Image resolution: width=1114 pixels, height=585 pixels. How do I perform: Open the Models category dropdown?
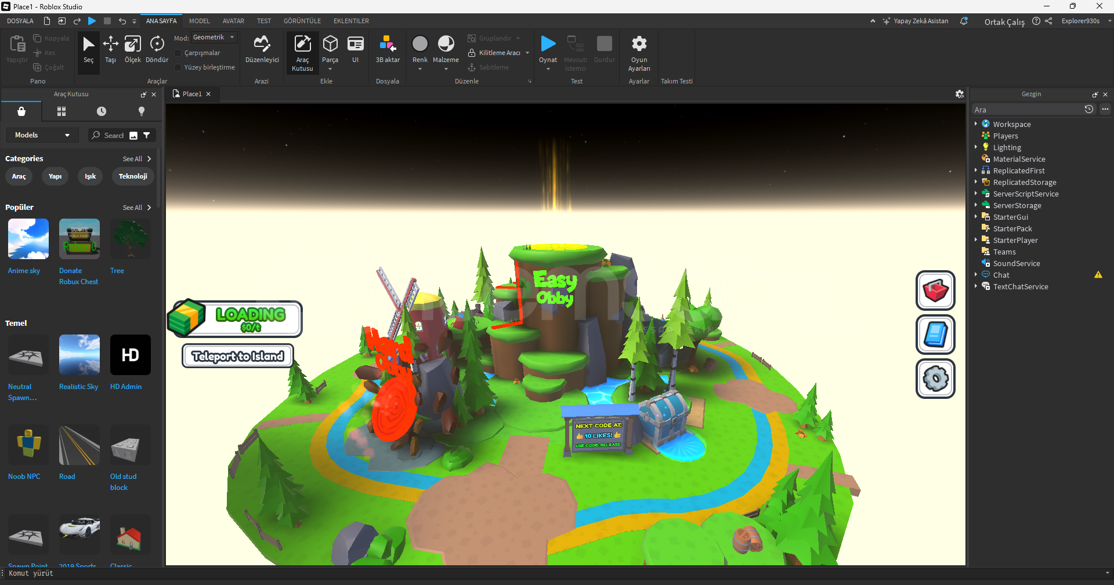point(42,135)
